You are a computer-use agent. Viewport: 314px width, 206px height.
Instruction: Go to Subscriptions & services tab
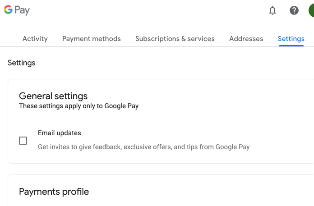click(x=175, y=39)
